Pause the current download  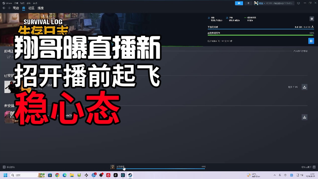[311, 41]
